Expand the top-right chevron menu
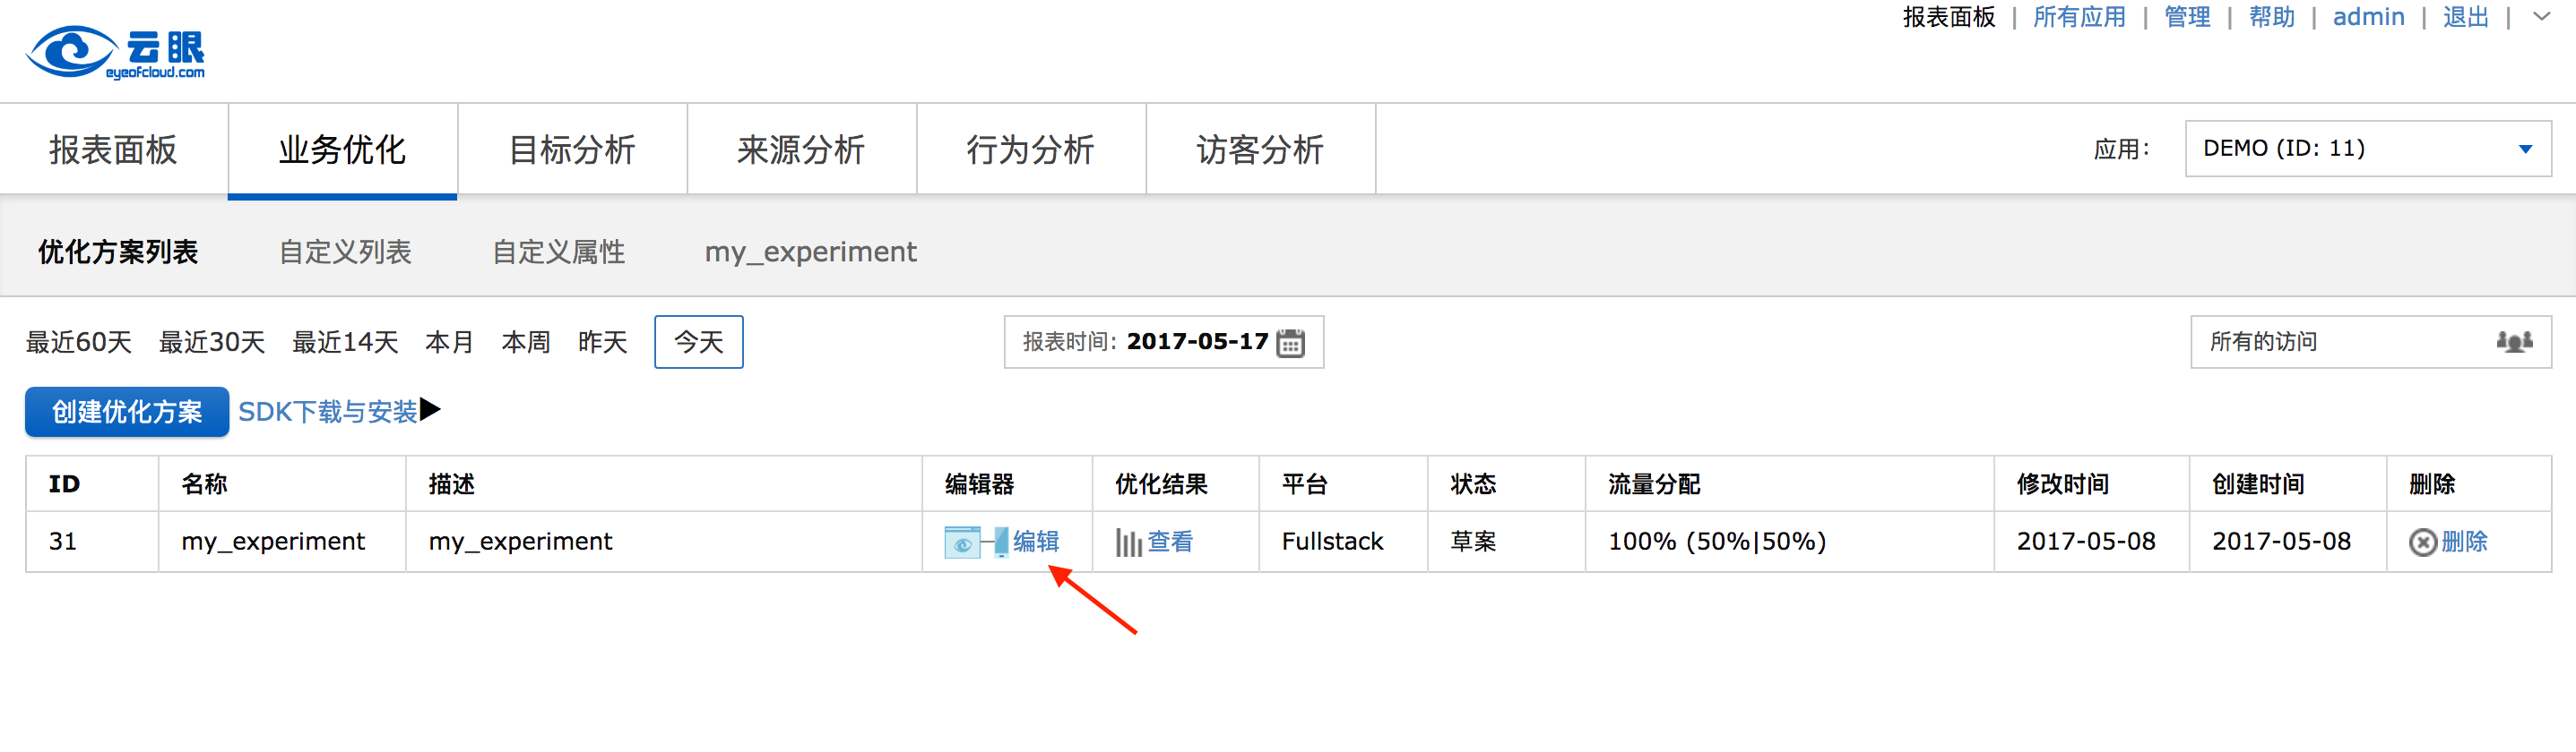 pyautogui.click(x=2541, y=17)
